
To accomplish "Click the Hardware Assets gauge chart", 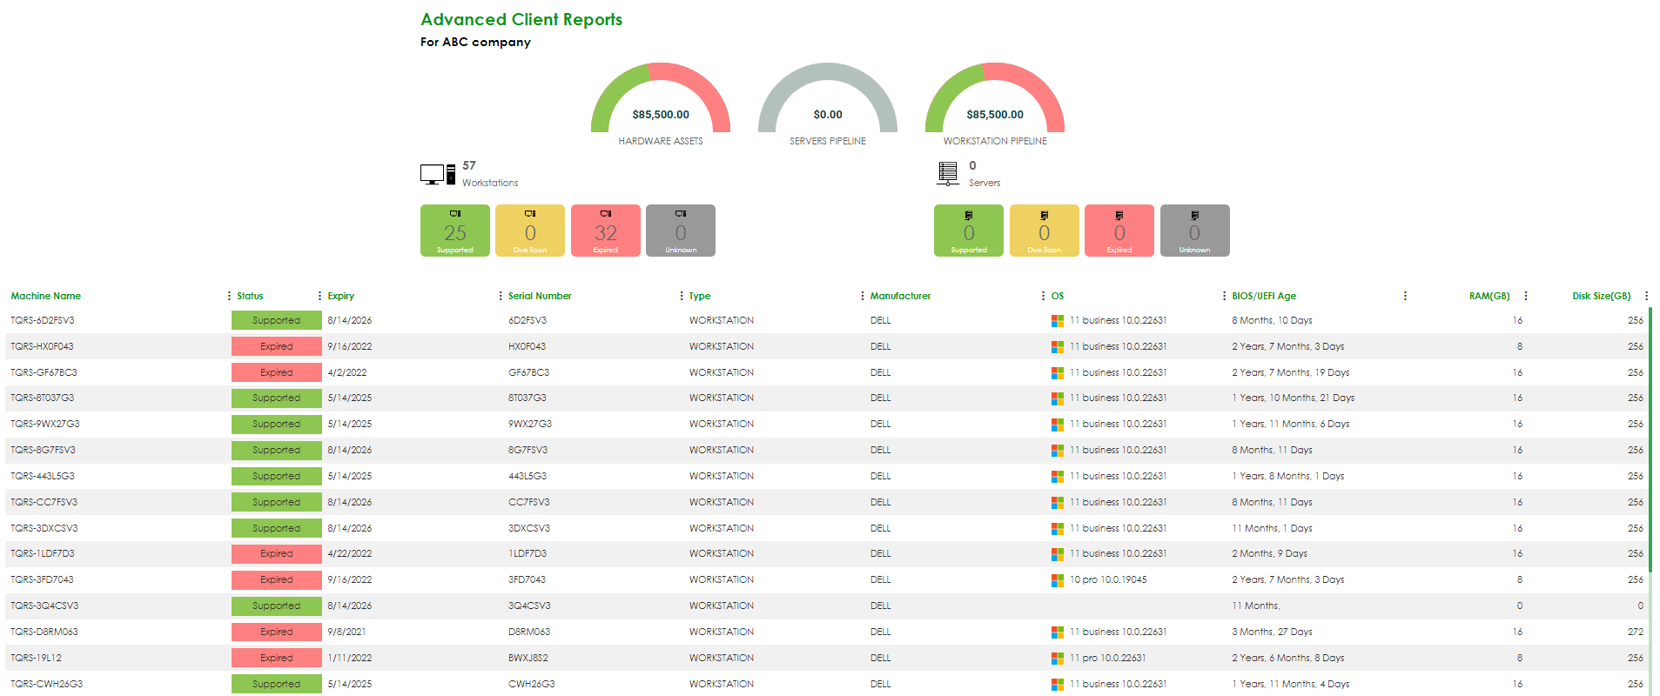I will 661,100.
